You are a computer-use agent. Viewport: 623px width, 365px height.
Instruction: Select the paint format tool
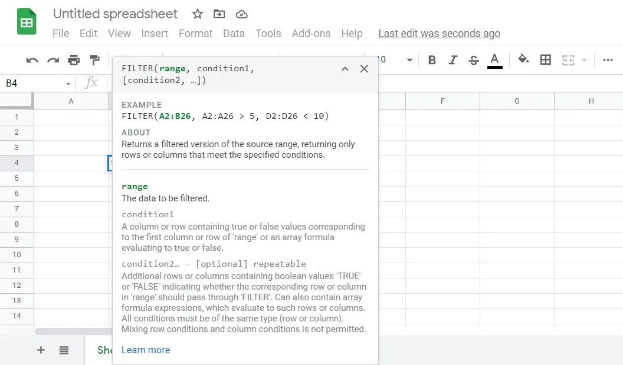tap(95, 59)
